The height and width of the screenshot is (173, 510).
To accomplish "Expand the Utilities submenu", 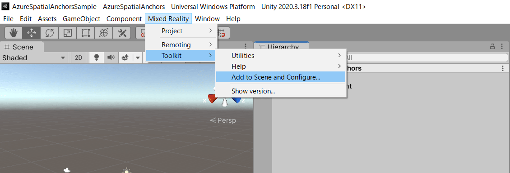I will pyautogui.click(x=280, y=55).
